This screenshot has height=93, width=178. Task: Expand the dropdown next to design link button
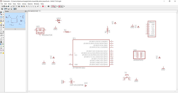click(64, 6)
